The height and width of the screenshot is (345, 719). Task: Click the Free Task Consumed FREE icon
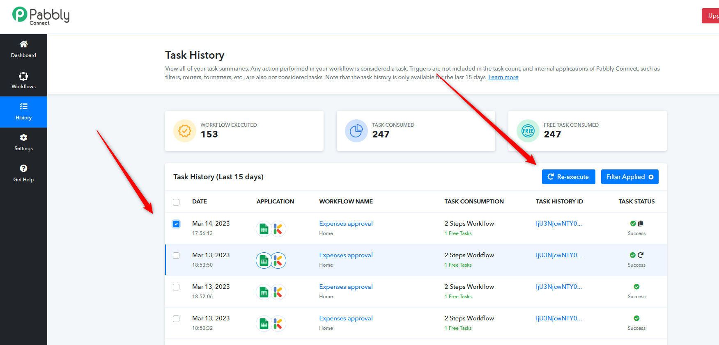(528, 131)
